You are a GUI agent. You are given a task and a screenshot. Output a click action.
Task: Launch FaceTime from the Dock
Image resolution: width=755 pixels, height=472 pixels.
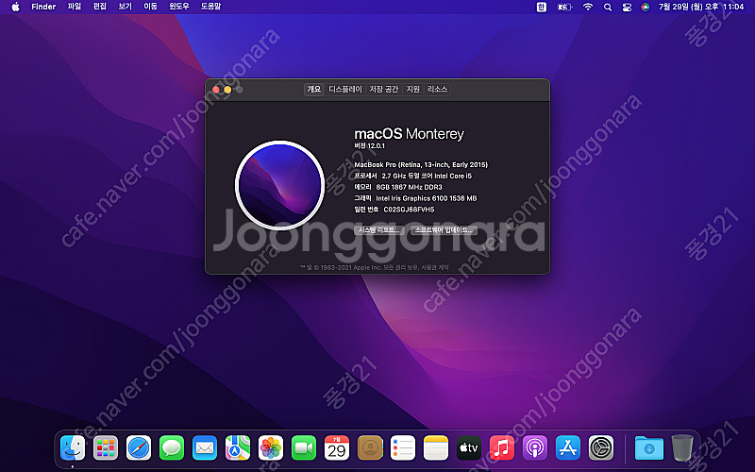pos(304,447)
